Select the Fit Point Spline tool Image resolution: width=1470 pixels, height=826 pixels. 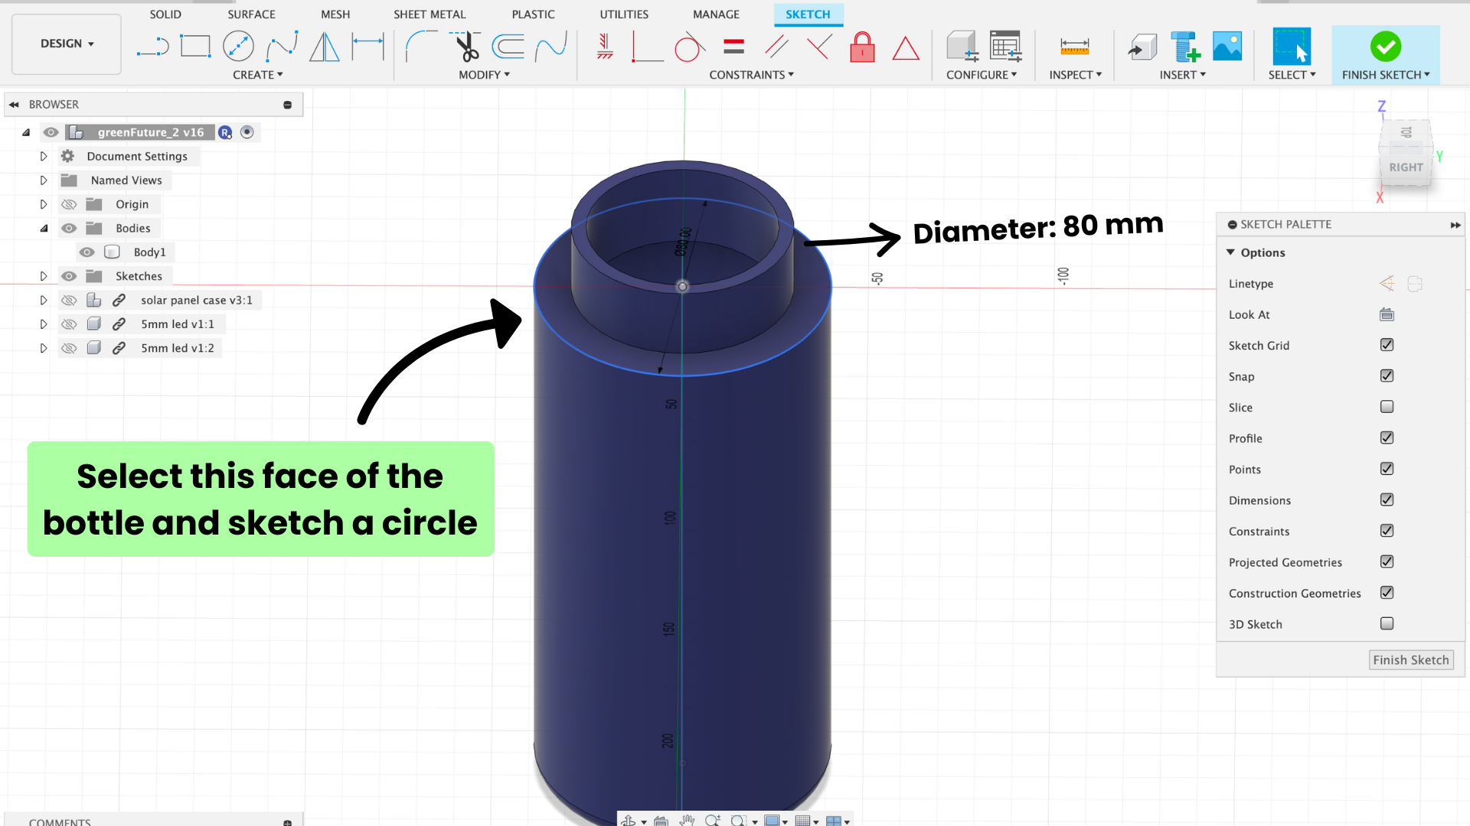click(282, 47)
